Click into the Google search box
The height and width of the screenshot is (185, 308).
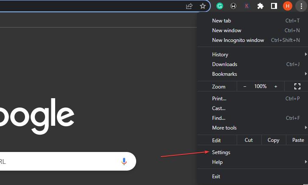(x=59, y=161)
